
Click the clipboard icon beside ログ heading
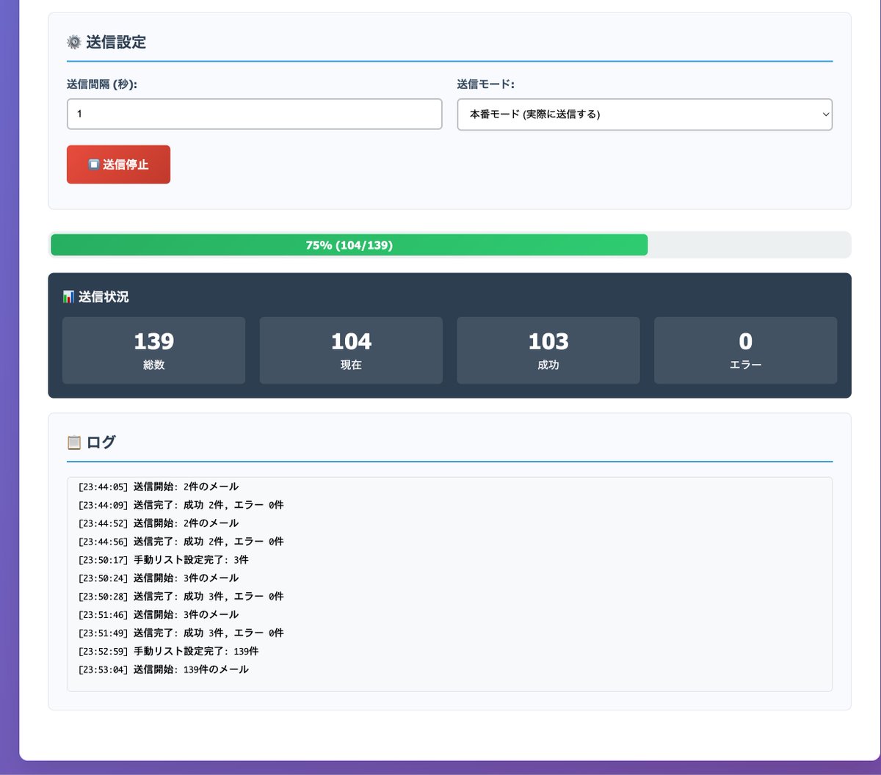click(x=73, y=443)
